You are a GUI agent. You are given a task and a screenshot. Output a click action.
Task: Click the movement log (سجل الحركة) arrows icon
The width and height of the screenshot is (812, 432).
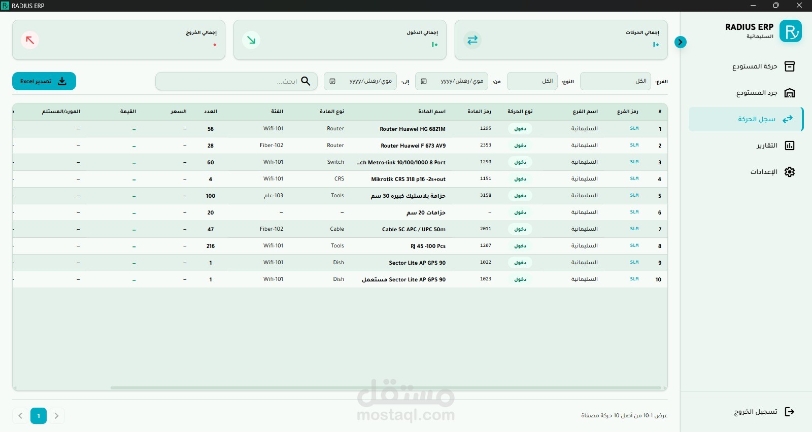(788, 119)
